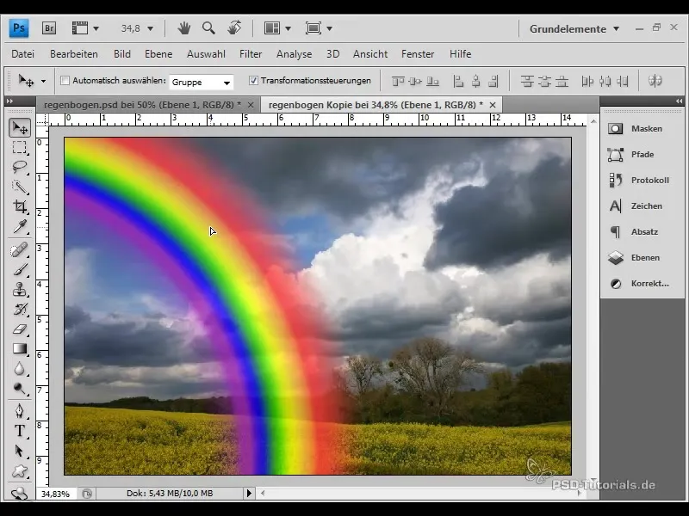Screen dimensions: 689x516
Task: Click Auto-Align Layers icon in options bar
Action: 655,81
